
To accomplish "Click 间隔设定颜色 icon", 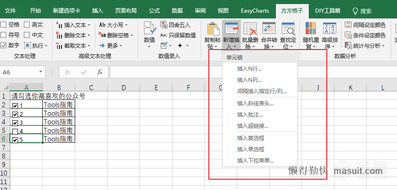I will pos(348,25).
